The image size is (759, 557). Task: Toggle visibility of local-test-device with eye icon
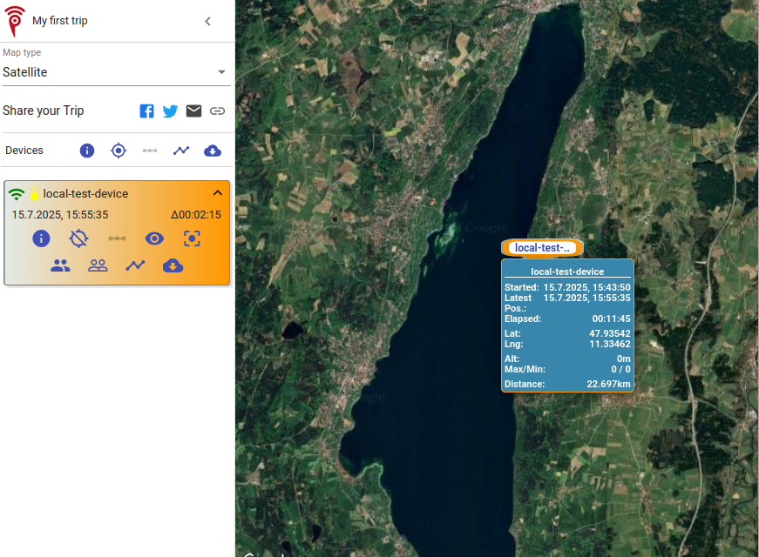(x=154, y=238)
